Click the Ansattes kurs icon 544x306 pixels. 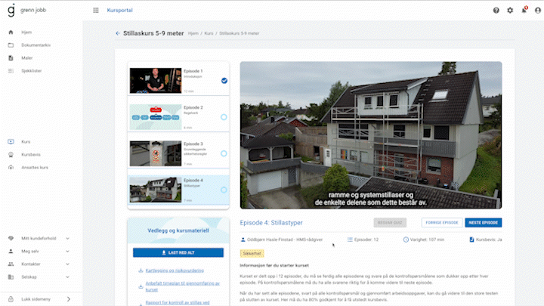click(11, 167)
